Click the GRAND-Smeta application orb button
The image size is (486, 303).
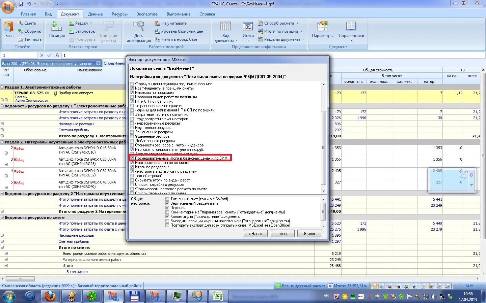click(7, 6)
